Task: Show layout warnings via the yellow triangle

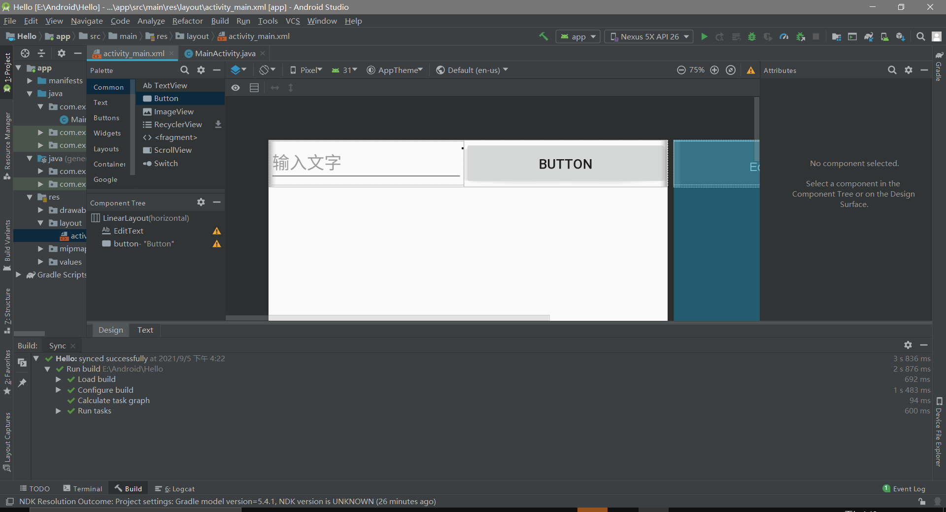Action: [x=751, y=70]
